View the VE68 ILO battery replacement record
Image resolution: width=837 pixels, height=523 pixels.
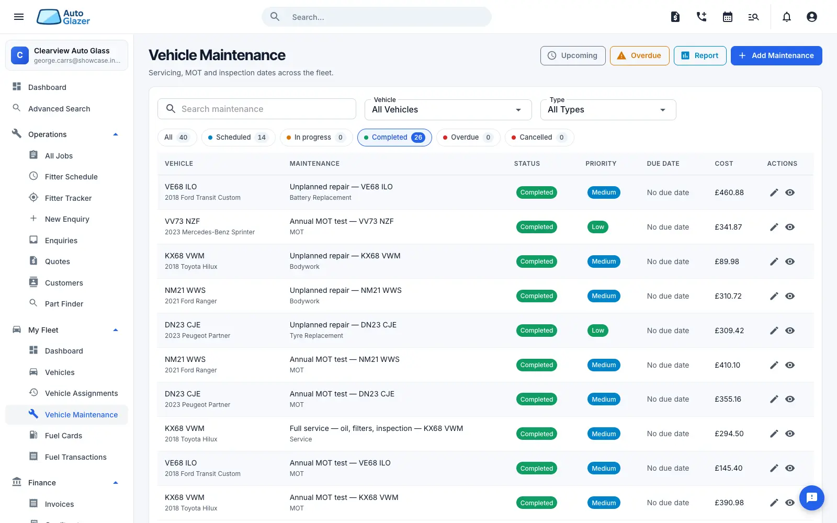[x=790, y=192]
